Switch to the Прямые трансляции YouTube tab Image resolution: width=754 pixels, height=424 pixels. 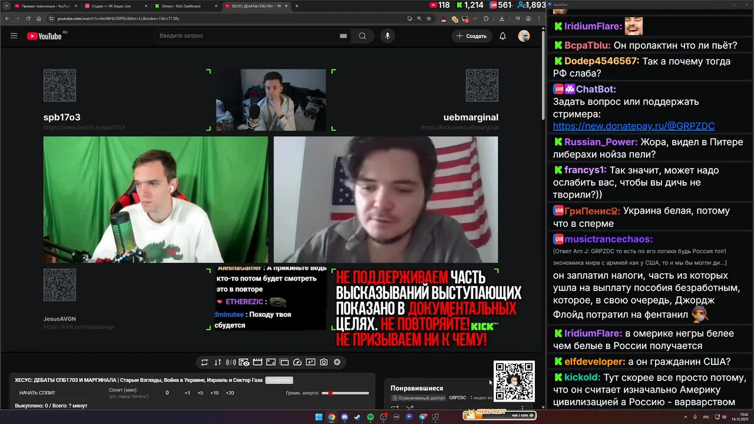[x=45, y=6]
